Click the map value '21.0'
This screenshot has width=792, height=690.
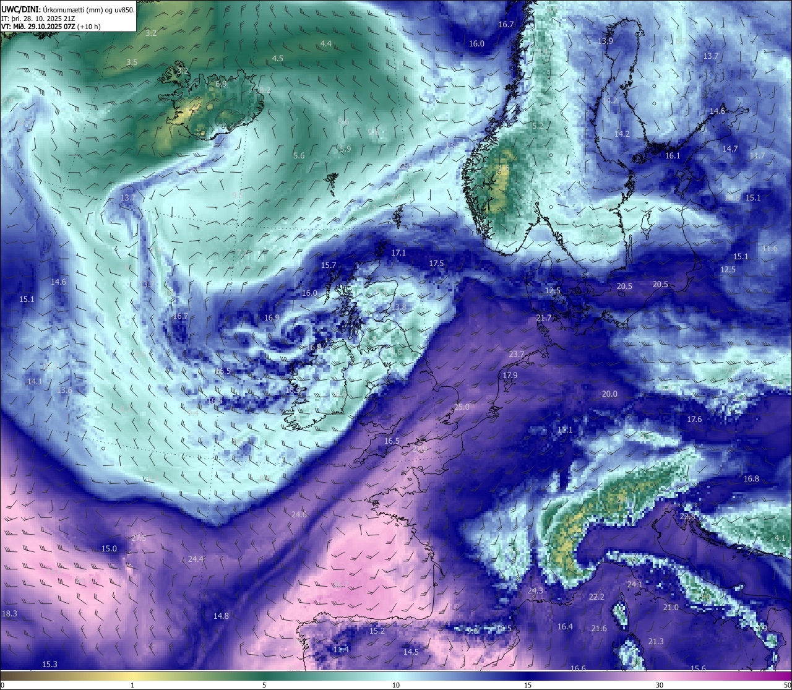coord(671,608)
